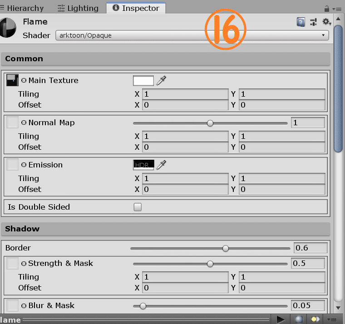The image size is (345, 324).
Task: Select the Main Texture thumbnail slot
Action: pyautogui.click(x=12, y=80)
